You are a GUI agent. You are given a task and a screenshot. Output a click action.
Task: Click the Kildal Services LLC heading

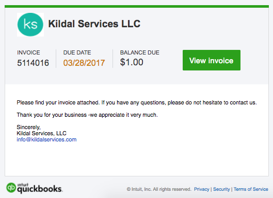(94, 24)
